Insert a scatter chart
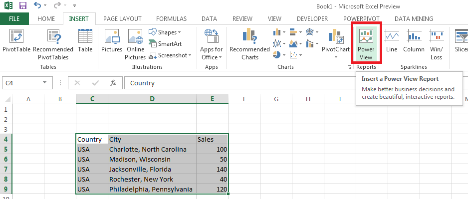 pyautogui.click(x=293, y=55)
